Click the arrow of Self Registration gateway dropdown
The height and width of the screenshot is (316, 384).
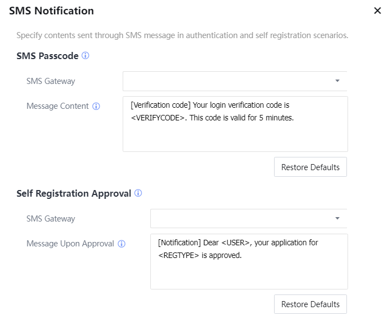338,219
